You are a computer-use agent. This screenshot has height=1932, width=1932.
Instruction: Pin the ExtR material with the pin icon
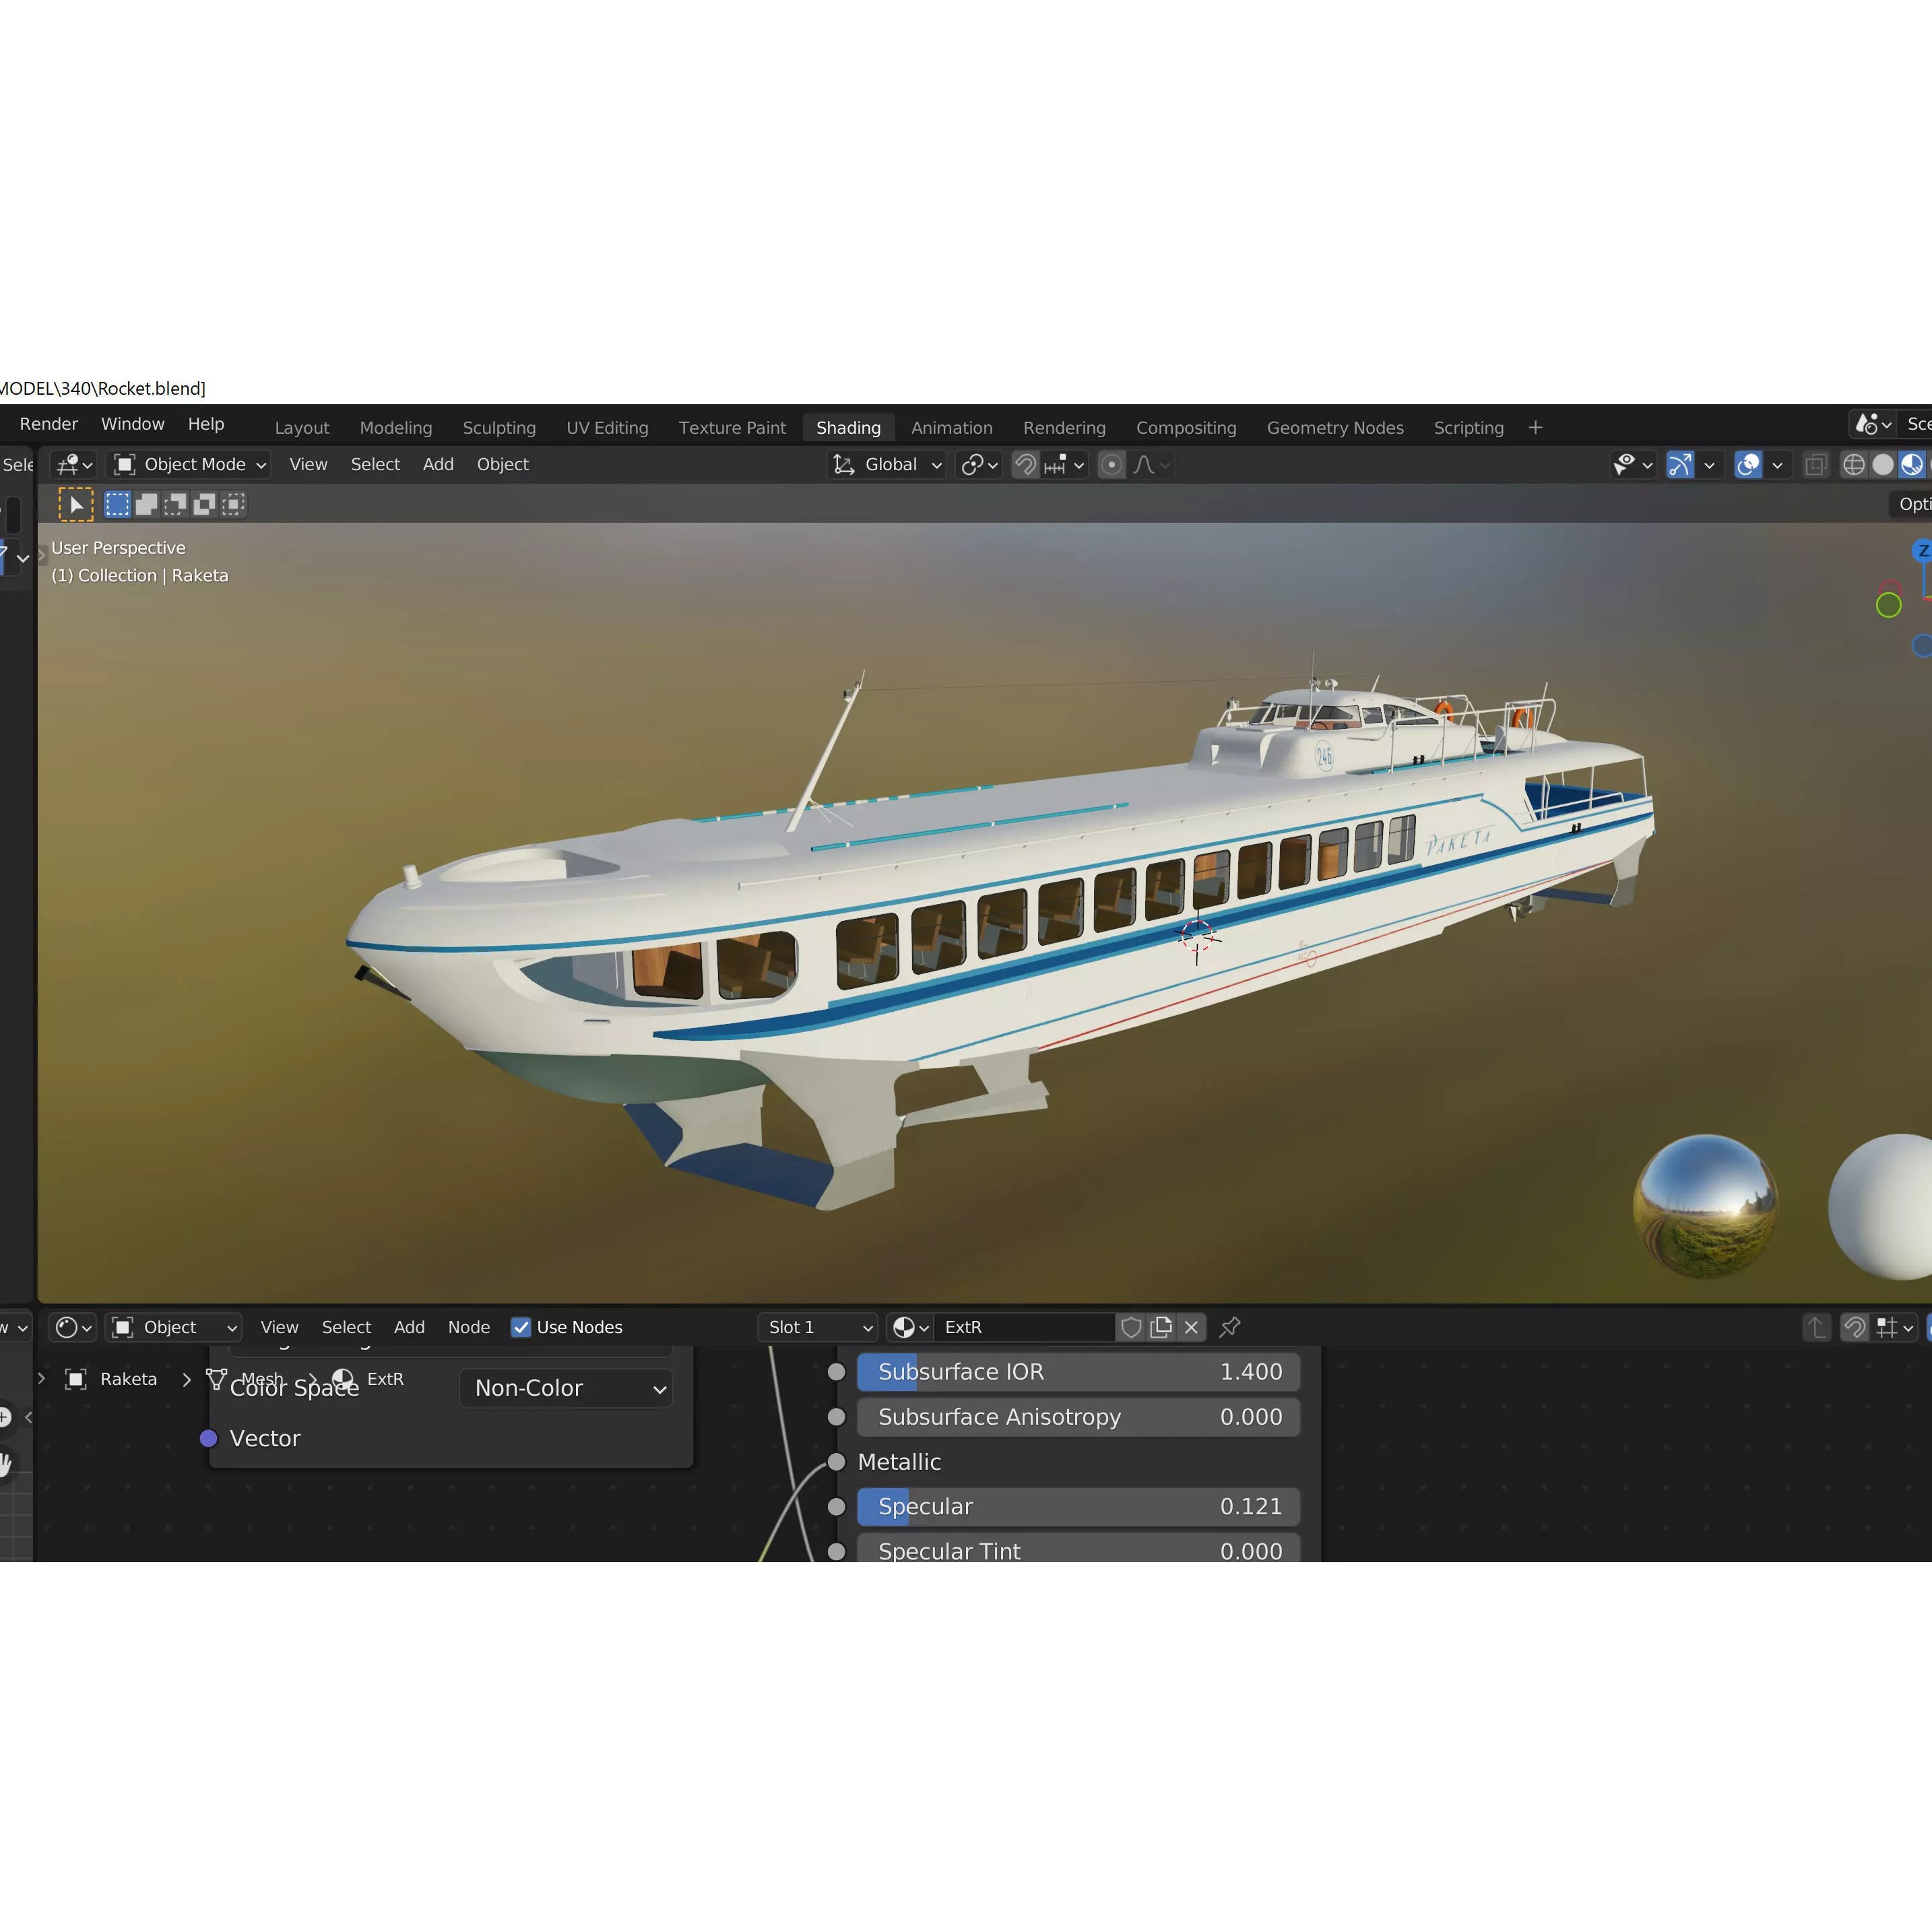[1230, 1328]
